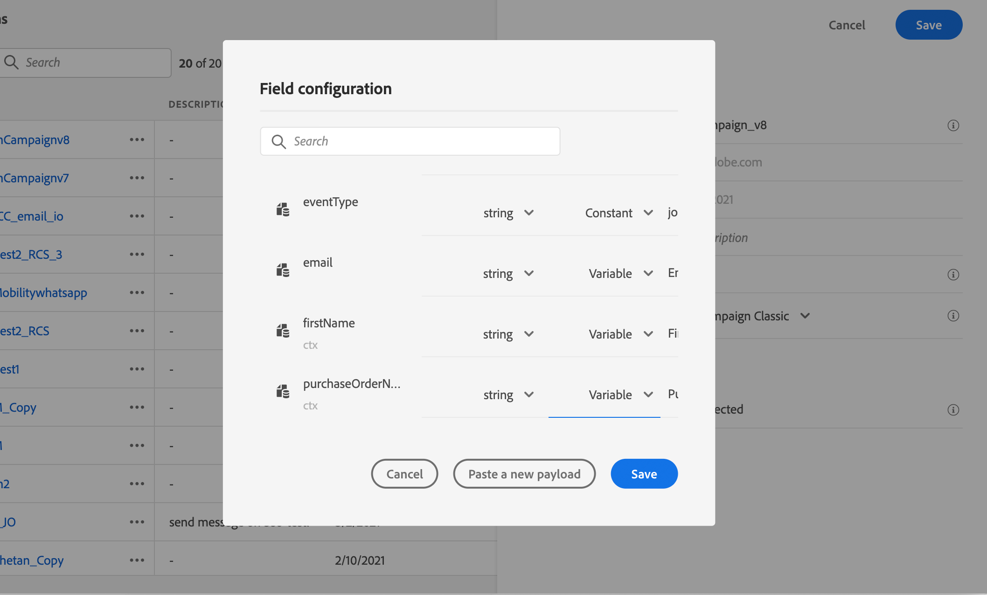987x595 pixels.
Task: Open the Mobilitywhatsapp action link
Action: (x=44, y=293)
